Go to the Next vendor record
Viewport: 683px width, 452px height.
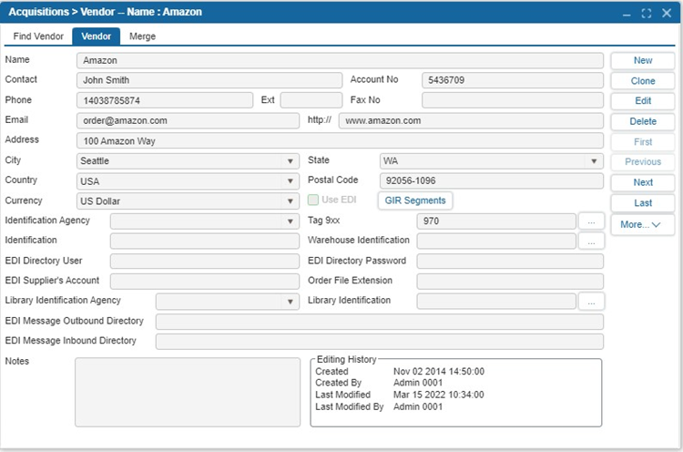[x=643, y=182]
